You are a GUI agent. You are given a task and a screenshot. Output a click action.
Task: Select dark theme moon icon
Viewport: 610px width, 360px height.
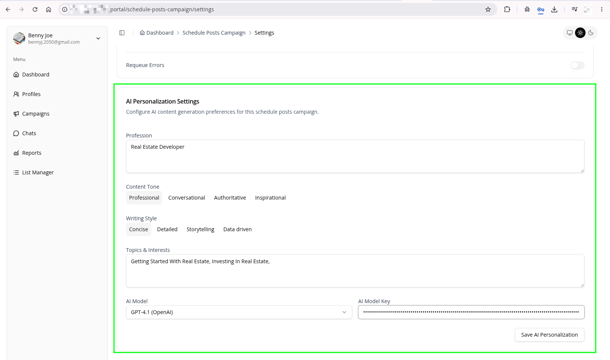pos(591,33)
